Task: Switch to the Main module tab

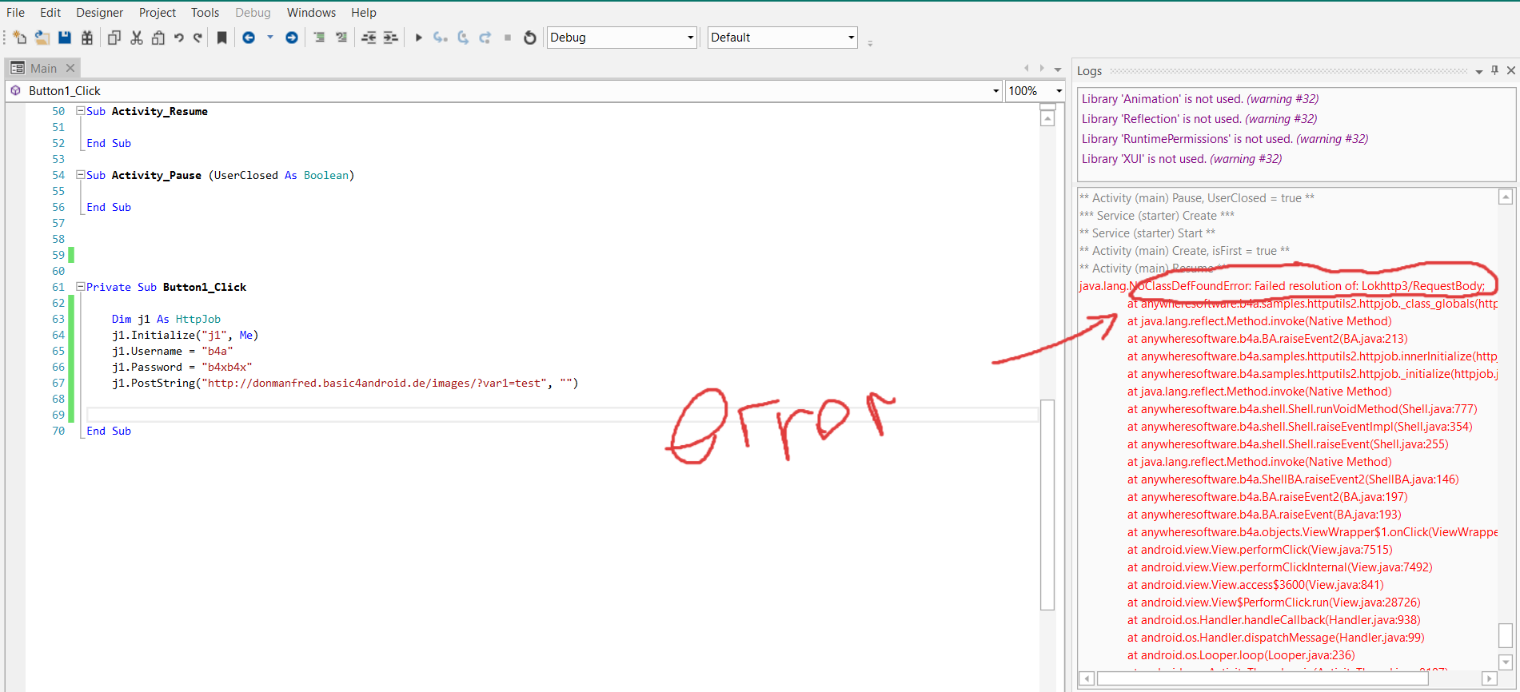Action: click(43, 69)
